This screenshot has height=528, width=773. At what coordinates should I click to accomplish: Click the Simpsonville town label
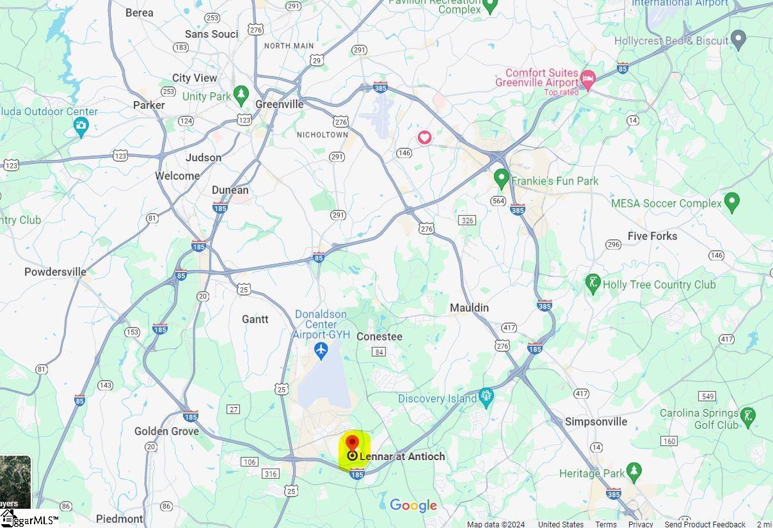click(x=596, y=421)
